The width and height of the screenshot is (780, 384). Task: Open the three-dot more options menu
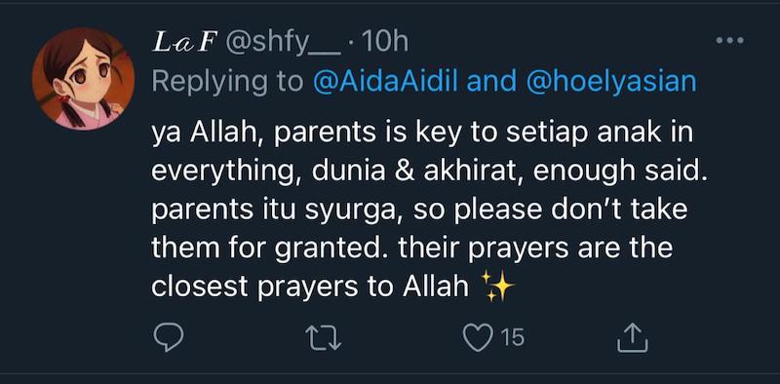click(730, 41)
